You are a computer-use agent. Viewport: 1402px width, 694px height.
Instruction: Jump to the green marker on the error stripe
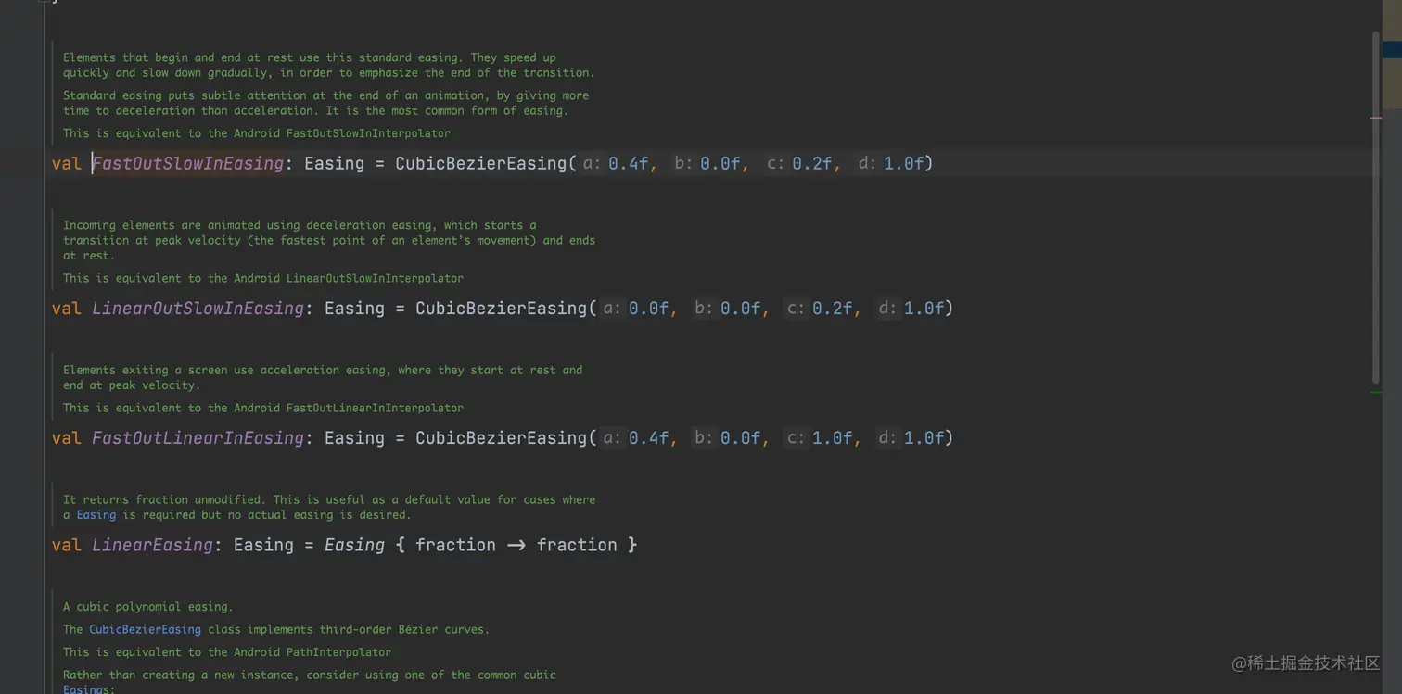(x=1375, y=393)
